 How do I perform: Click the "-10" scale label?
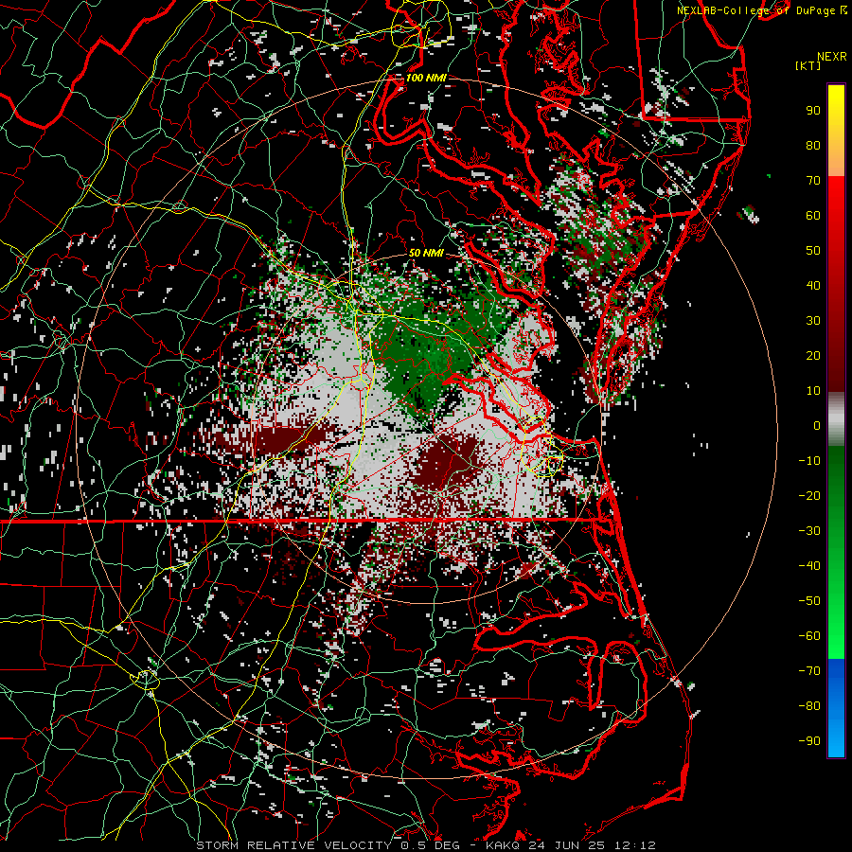click(x=809, y=461)
